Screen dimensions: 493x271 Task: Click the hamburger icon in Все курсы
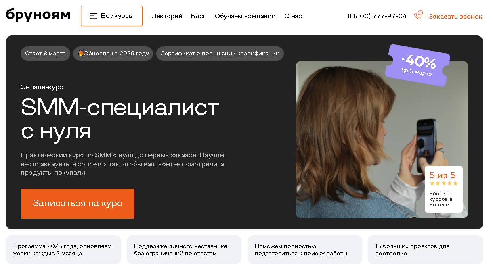point(94,16)
